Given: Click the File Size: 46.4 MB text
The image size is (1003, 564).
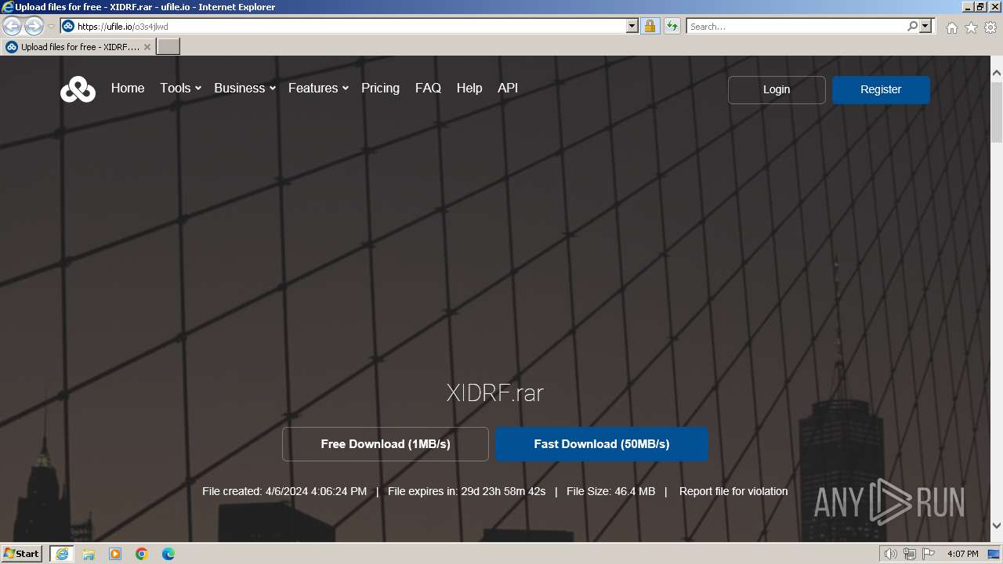Looking at the screenshot, I should [610, 491].
